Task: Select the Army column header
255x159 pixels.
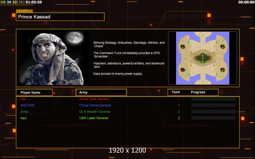Action: point(101,92)
